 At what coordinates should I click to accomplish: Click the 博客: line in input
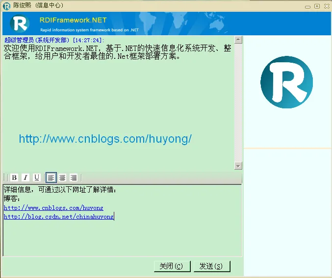tap(12, 199)
